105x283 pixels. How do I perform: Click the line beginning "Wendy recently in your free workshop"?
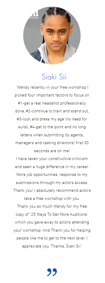[52, 87]
